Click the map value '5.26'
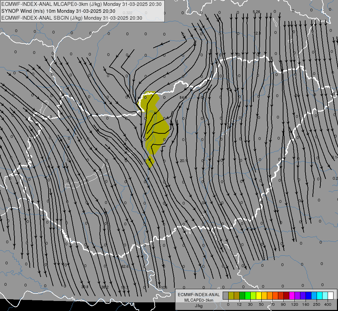338x311 pixels. click(257, 12)
